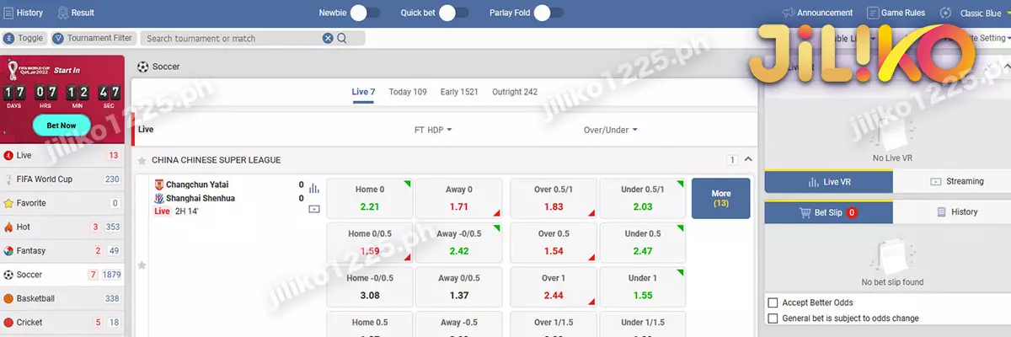Bet Under 0.5/1 at 2.03
This screenshot has height=337, width=1011.
tap(643, 199)
